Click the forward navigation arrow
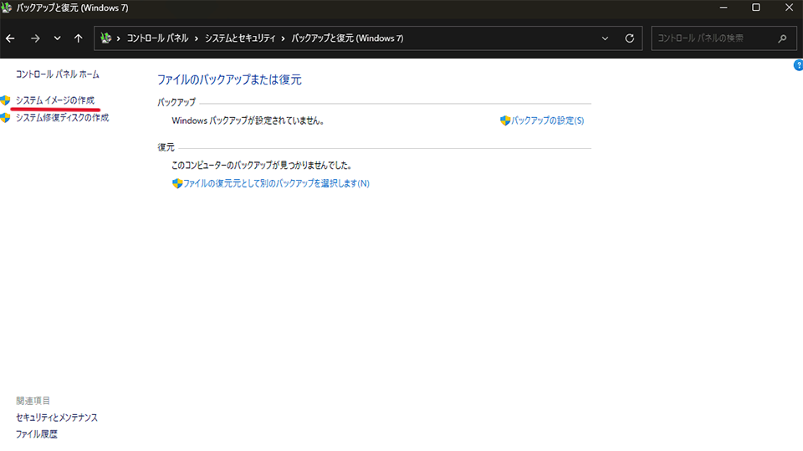 [35, 38]
